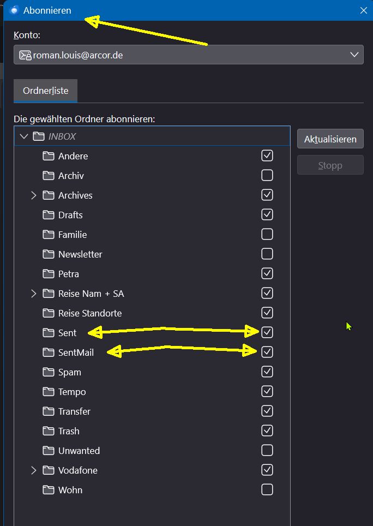Click the Aktualisieren button
373x526 pixels.
(330, 139)
